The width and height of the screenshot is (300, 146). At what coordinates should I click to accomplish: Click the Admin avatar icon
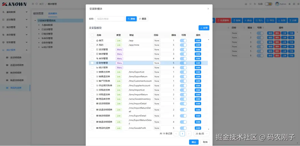(277, 4)
